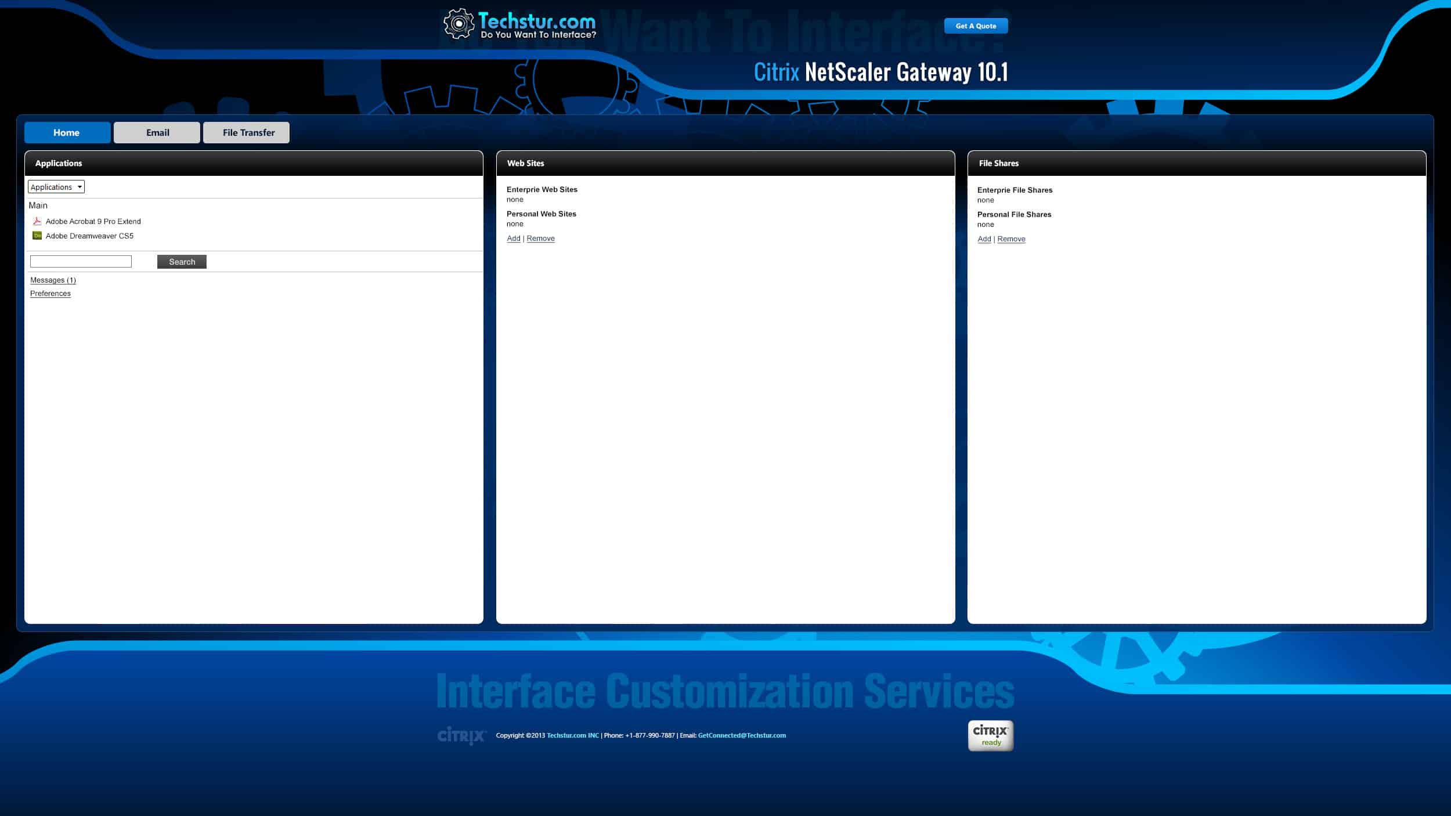Click the Search button
1451x816 pixels.
(182, 262)
